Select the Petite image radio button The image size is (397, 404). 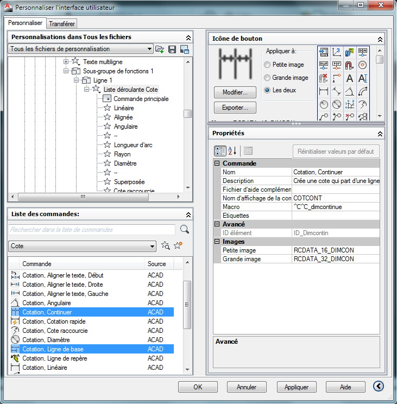267,65
